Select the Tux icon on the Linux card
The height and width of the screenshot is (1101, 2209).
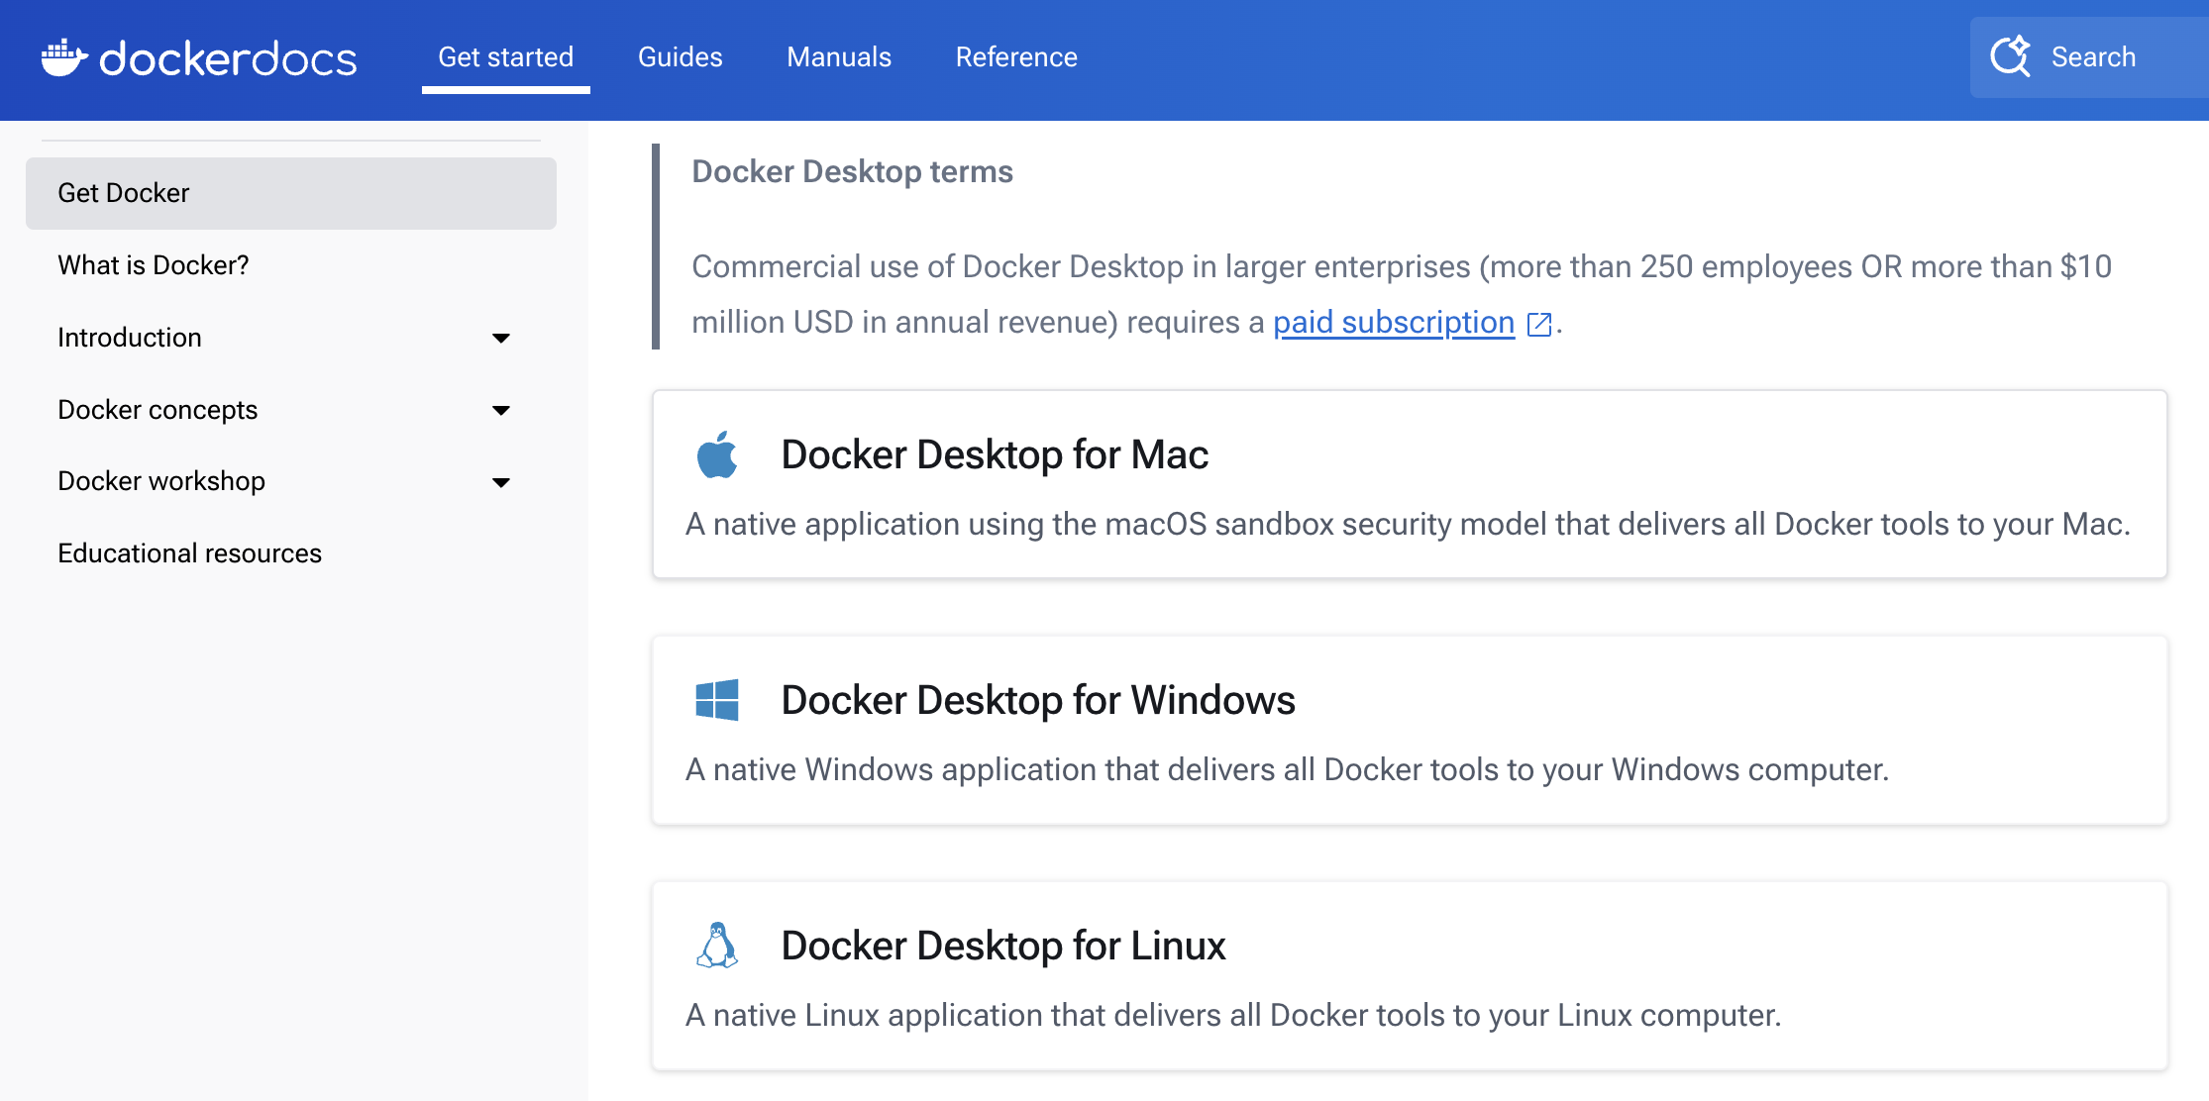717,947
